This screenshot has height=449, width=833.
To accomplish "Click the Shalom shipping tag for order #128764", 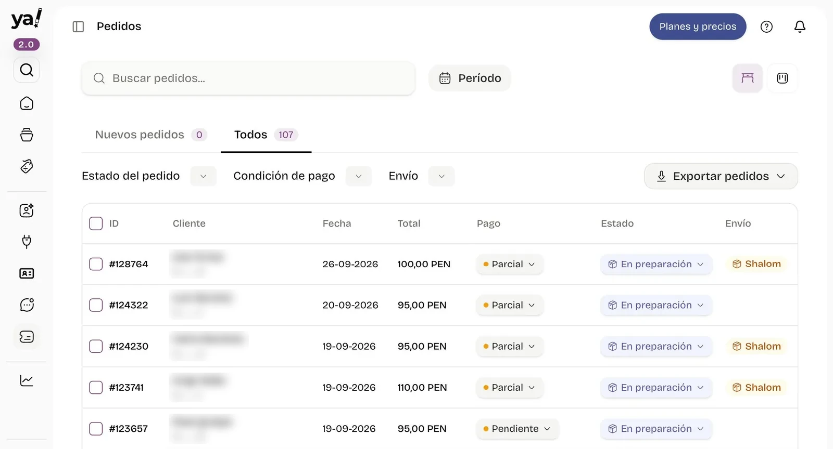I will [756, 264].
